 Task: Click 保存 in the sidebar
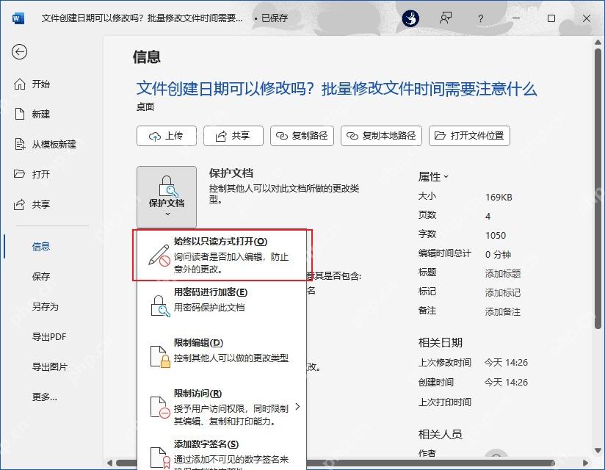41,276
